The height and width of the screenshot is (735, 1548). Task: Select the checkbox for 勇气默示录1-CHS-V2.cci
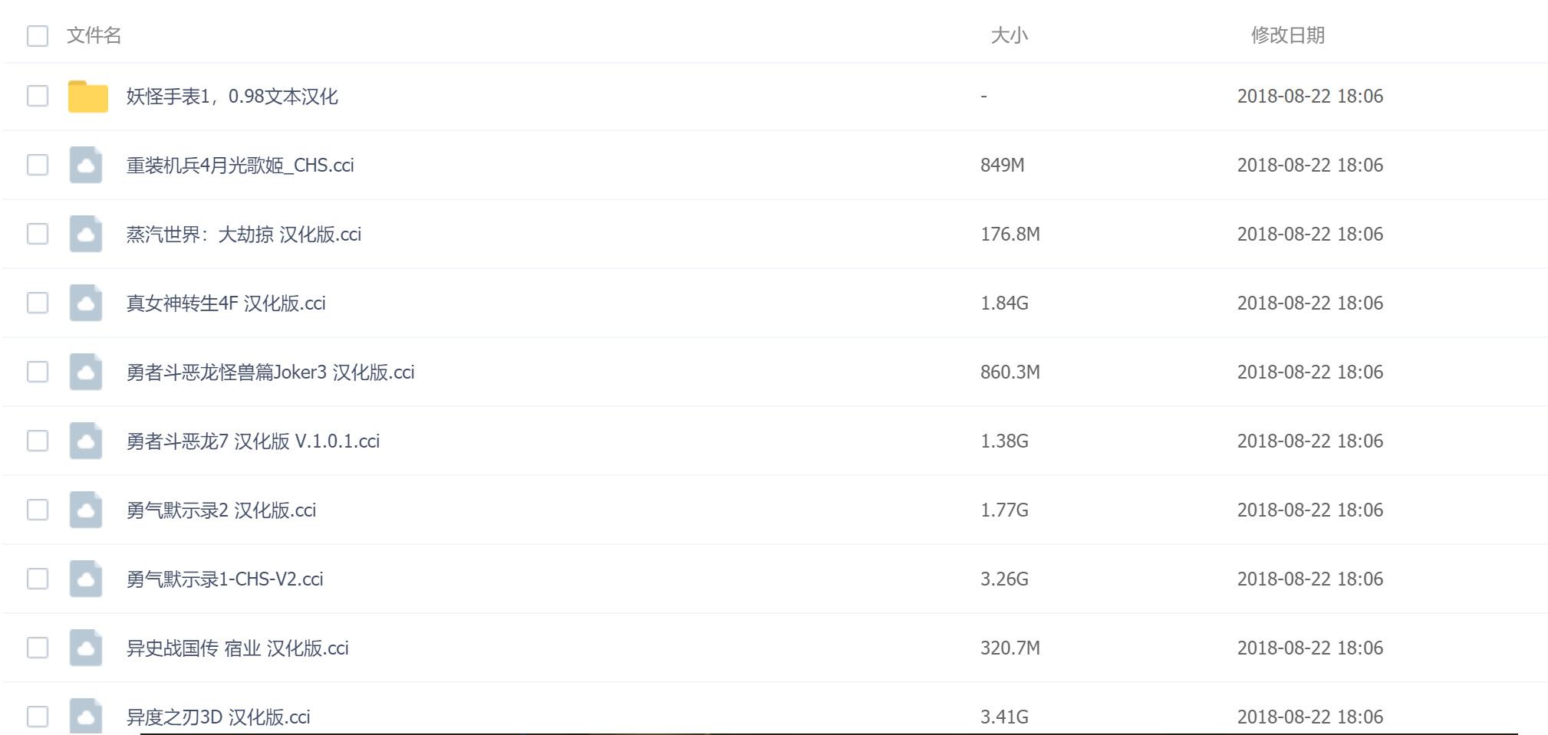[38, 579]
